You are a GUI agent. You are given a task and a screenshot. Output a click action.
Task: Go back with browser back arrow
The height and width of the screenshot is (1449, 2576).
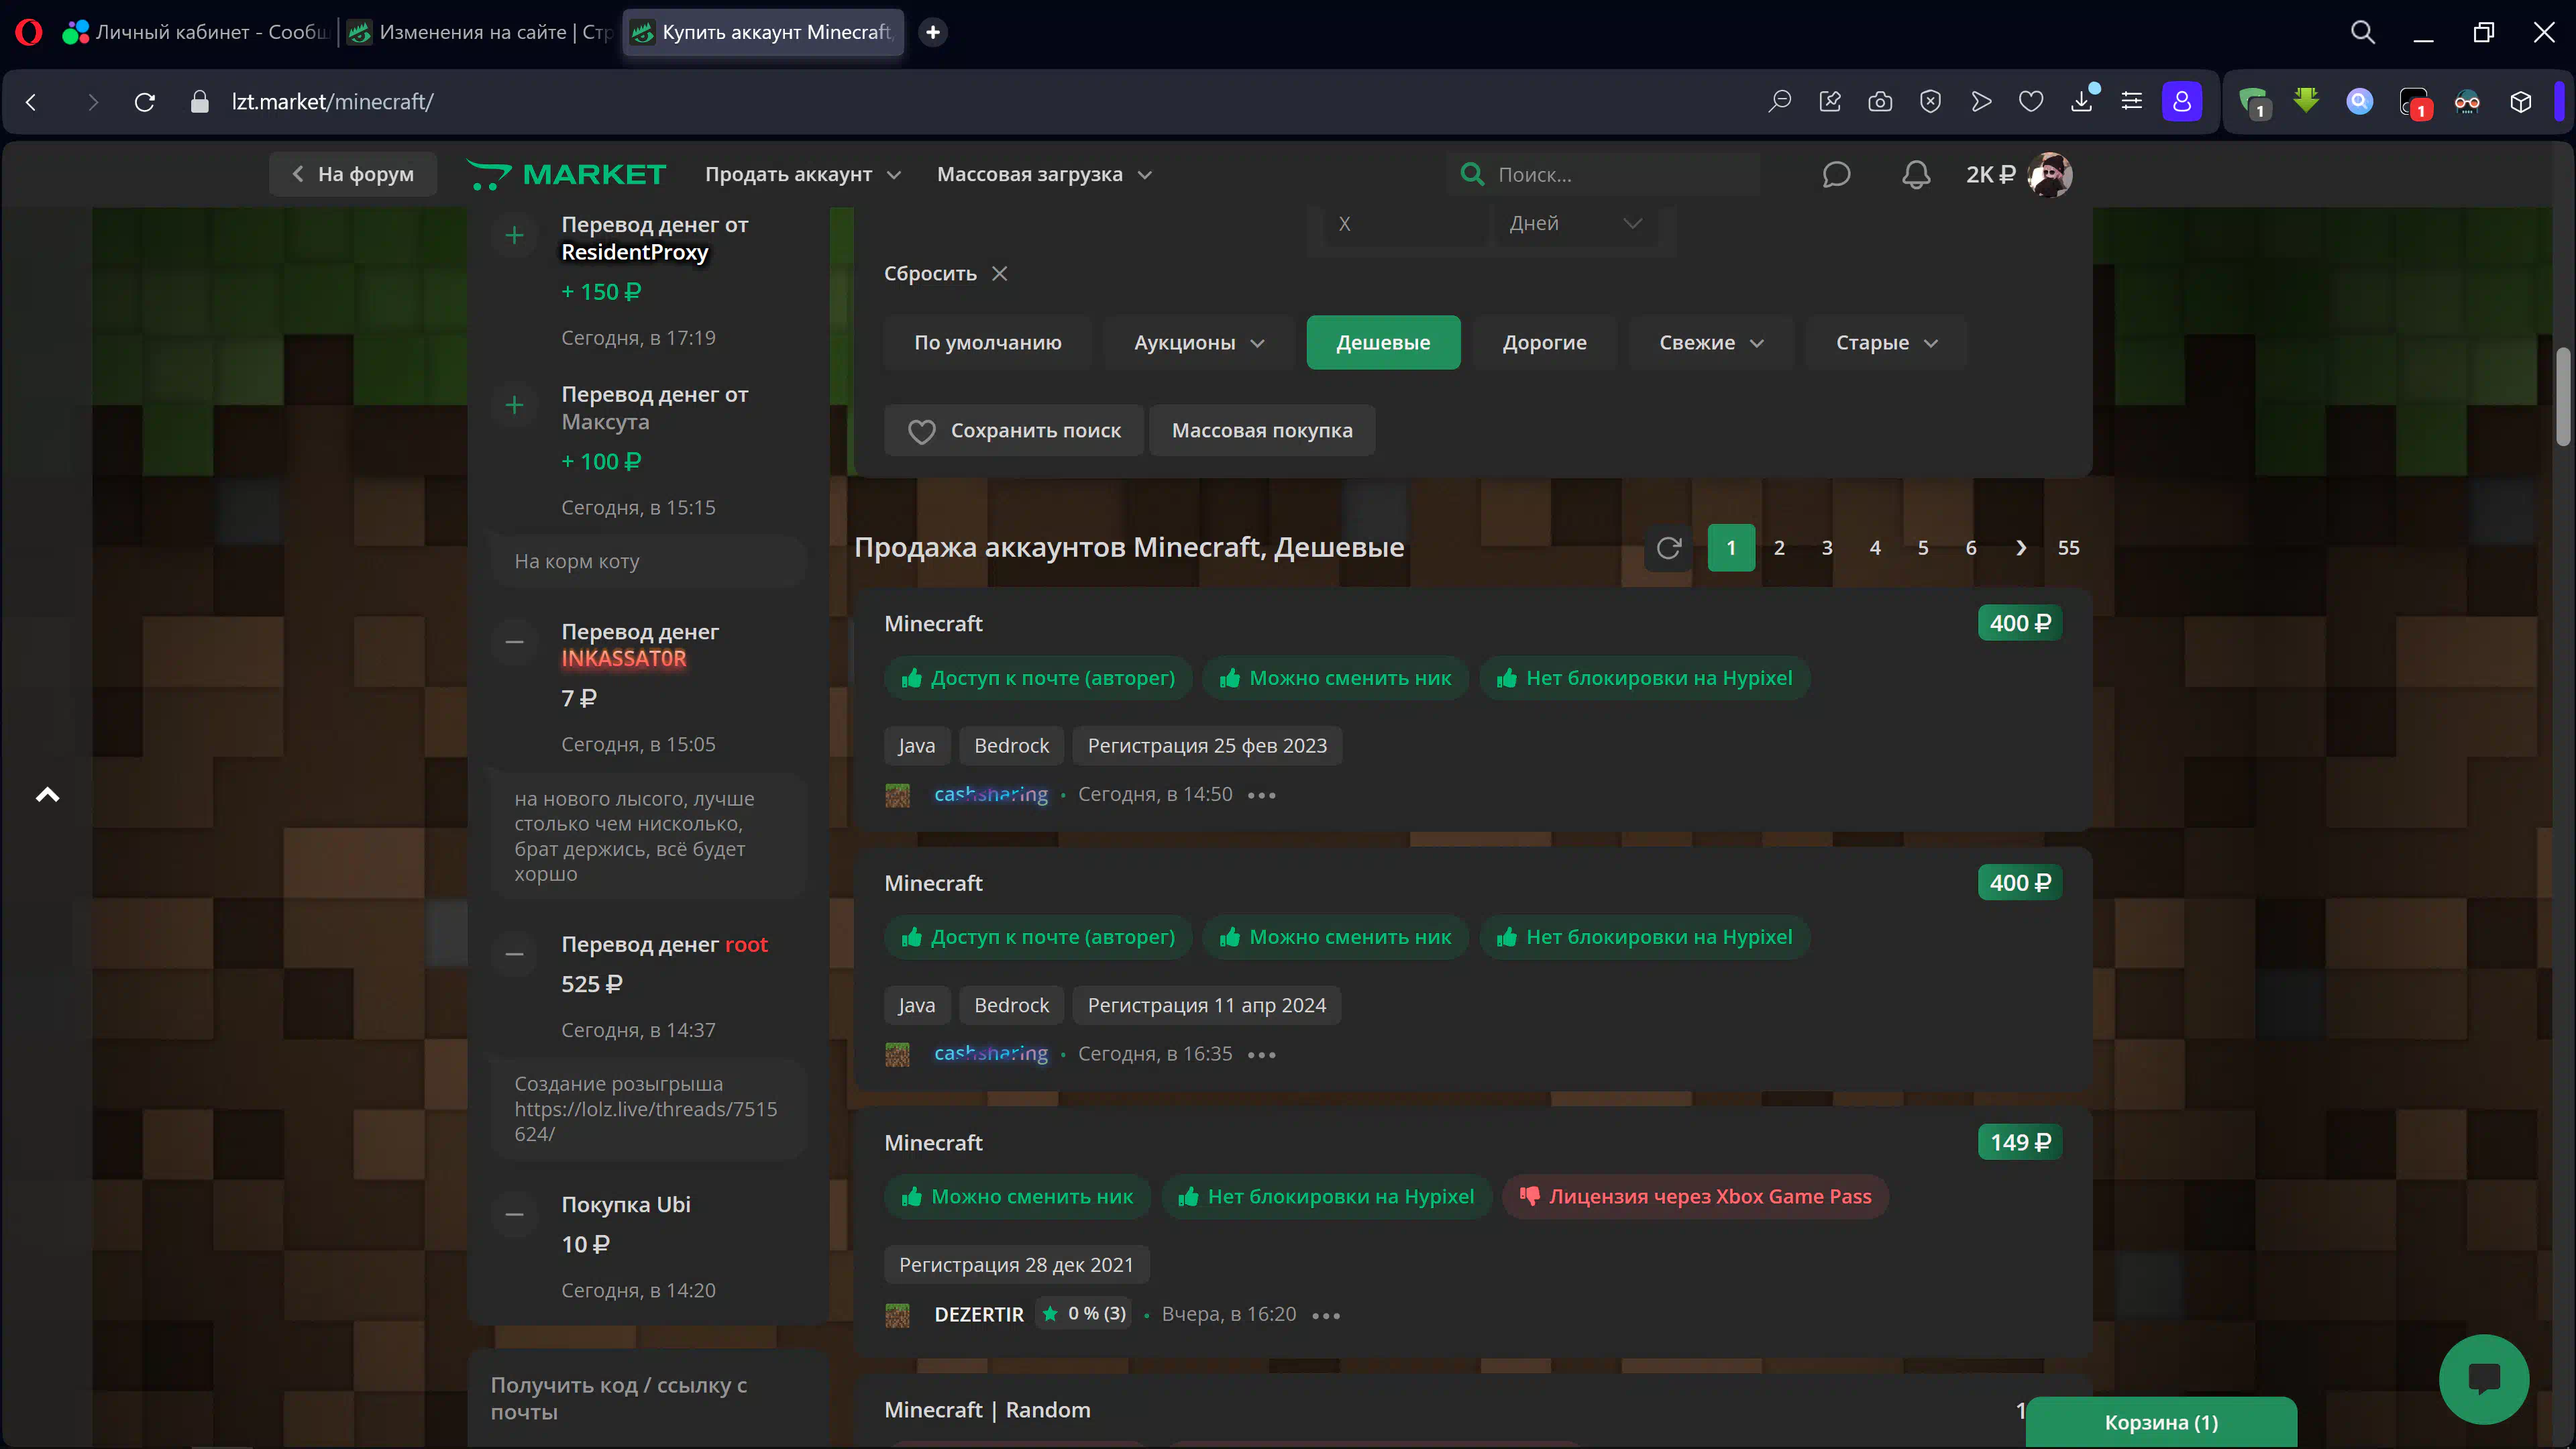(x=31, y=102)
